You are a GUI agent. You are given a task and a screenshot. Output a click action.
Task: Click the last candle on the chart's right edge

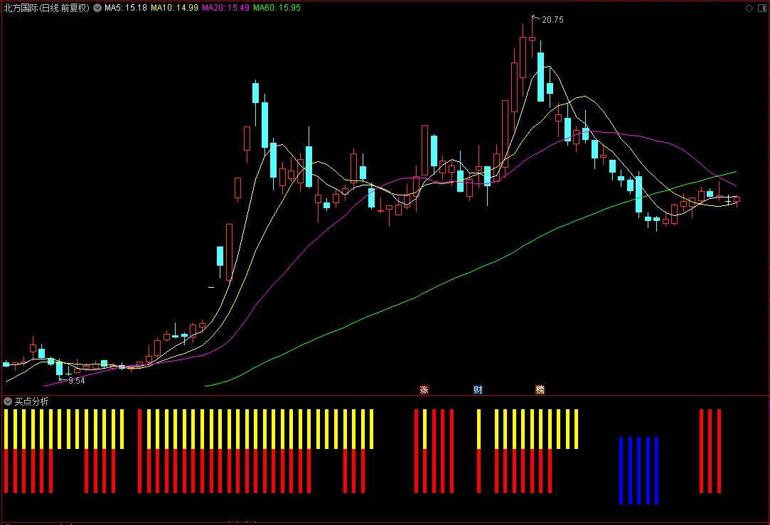point(737,199)
